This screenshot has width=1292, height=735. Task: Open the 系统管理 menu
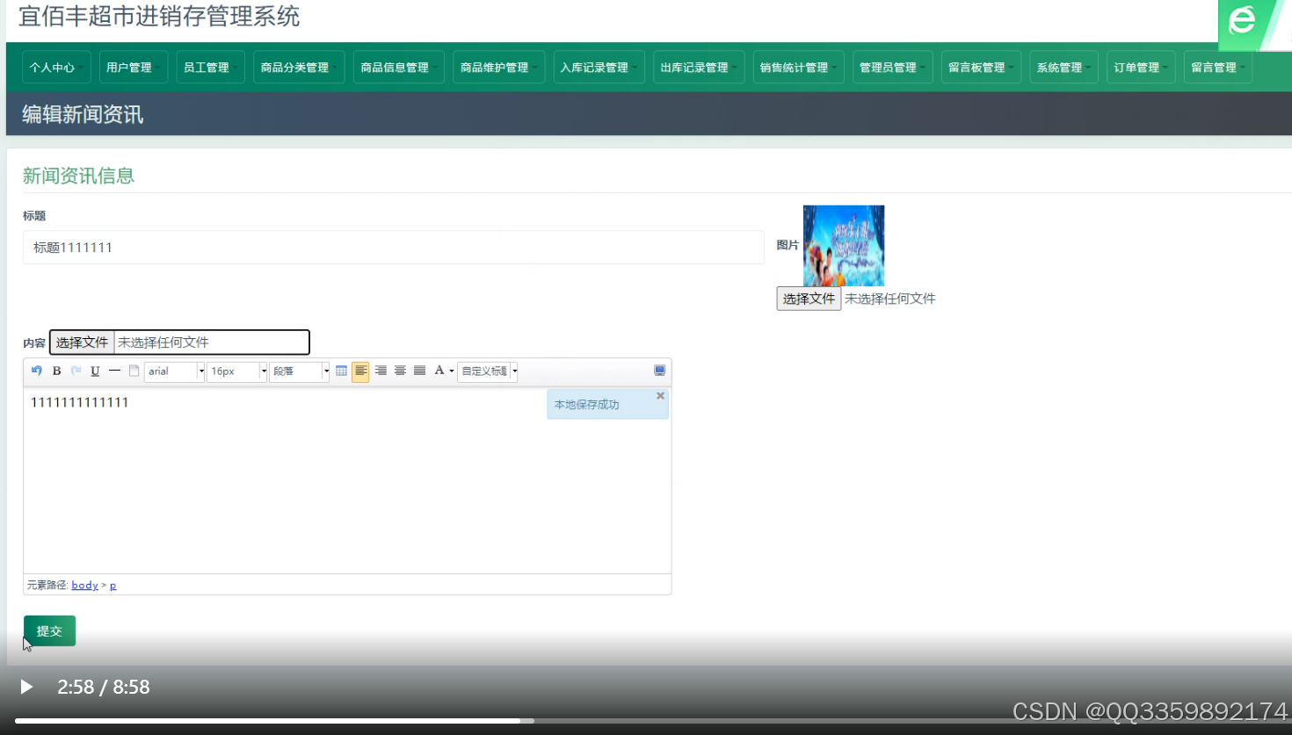click(x=1063, y=68)
